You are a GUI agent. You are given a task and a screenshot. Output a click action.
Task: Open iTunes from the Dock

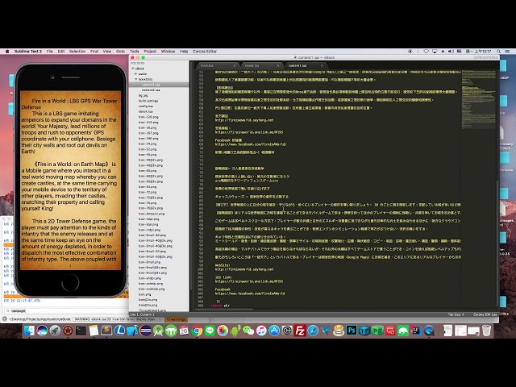click(261, 331)
